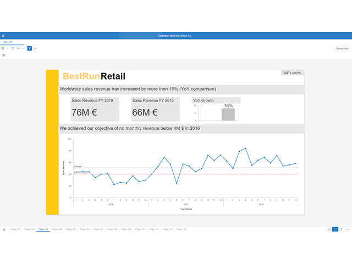Viewport: 352px width, 264px height.
Task: Go to Page-01 tab
Action: coord(15,229)
